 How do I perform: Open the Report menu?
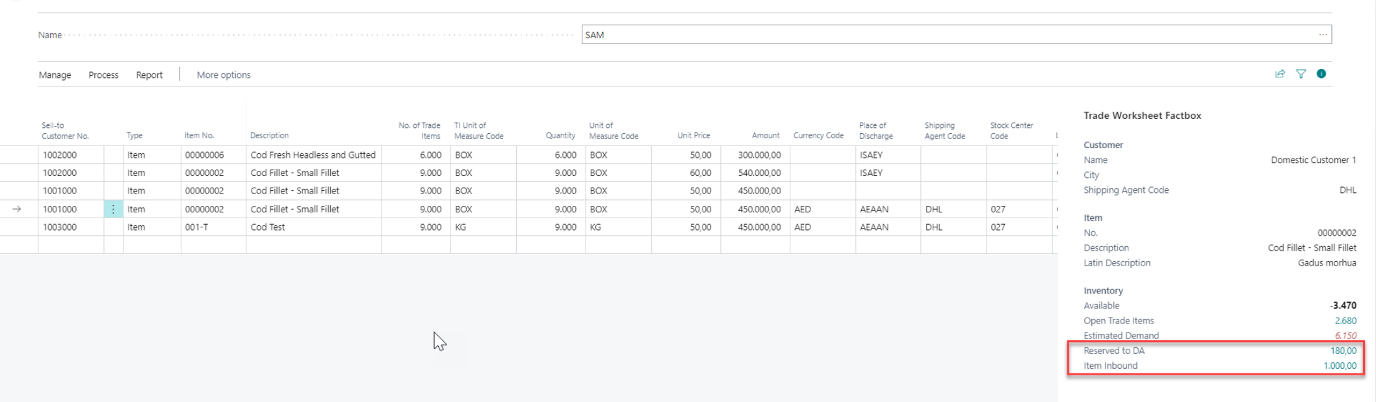pyautogui.click(x=149, y=75)
